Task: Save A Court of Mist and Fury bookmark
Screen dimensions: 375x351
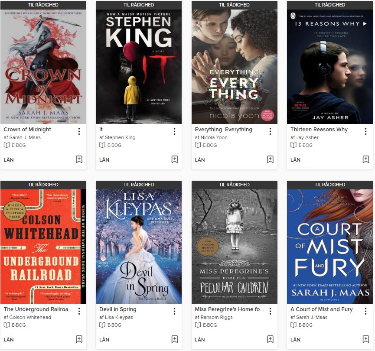Action: click(365, 339)
